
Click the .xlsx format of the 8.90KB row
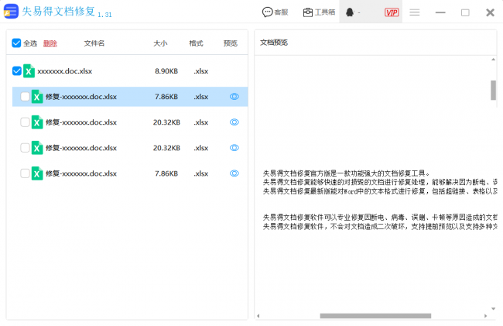(201, 71)
